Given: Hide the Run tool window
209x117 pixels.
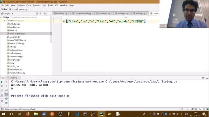Looking at the screenshot, I should (x=207, y=78).
